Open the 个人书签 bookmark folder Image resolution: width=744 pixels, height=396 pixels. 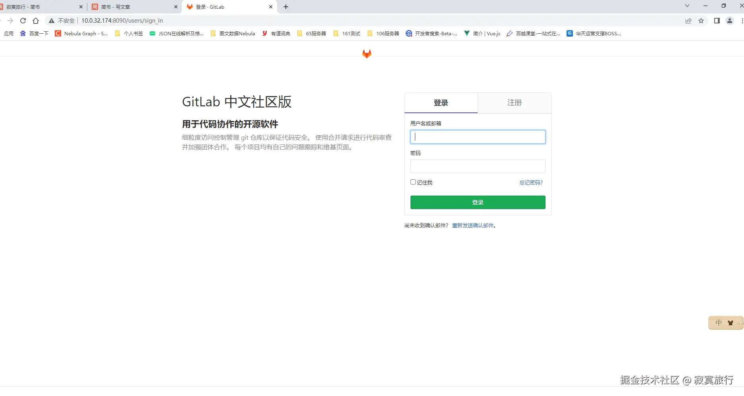[129, 34]
